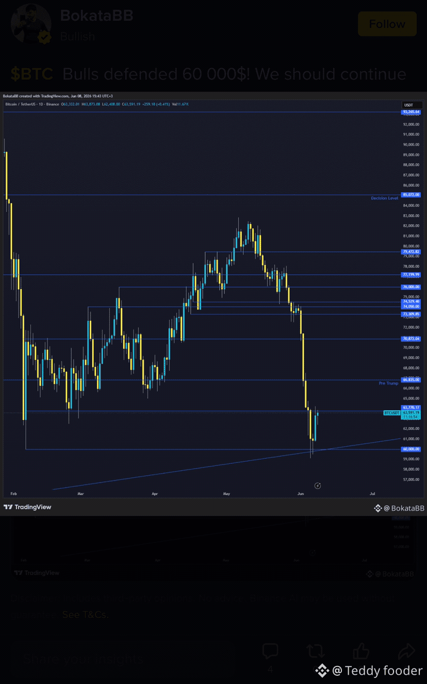Tap the 76,000.00 highlighted price label
This screenshot has height=684, width=427.
pos(412,287)
